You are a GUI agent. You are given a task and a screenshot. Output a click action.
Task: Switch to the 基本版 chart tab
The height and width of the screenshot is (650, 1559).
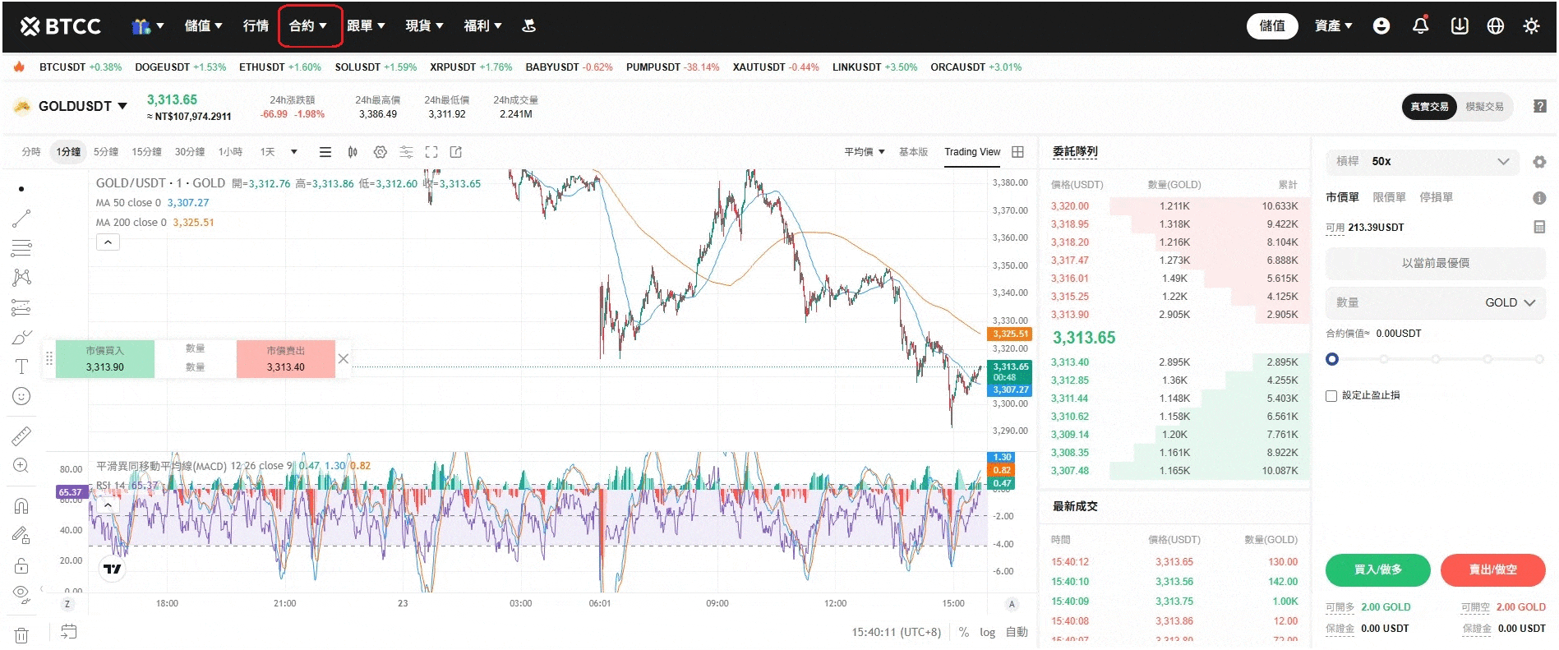(913, 152)
